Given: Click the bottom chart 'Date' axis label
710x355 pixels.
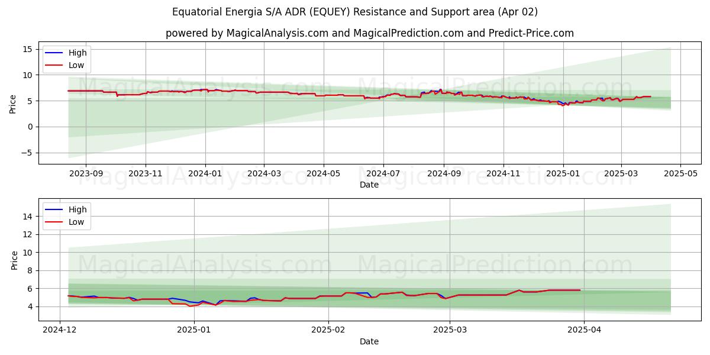Looking at the screenshot, I should coord(369,341).
